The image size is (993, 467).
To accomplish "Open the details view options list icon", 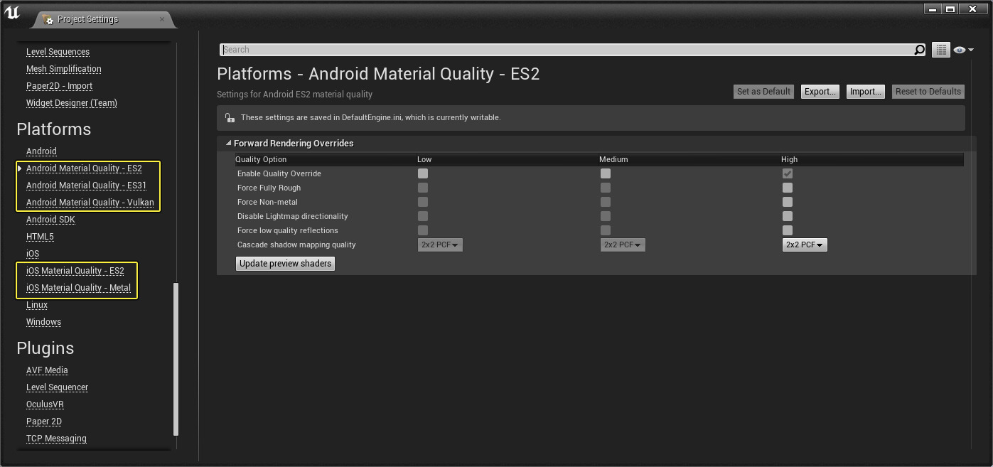I will tap(941, 50).
